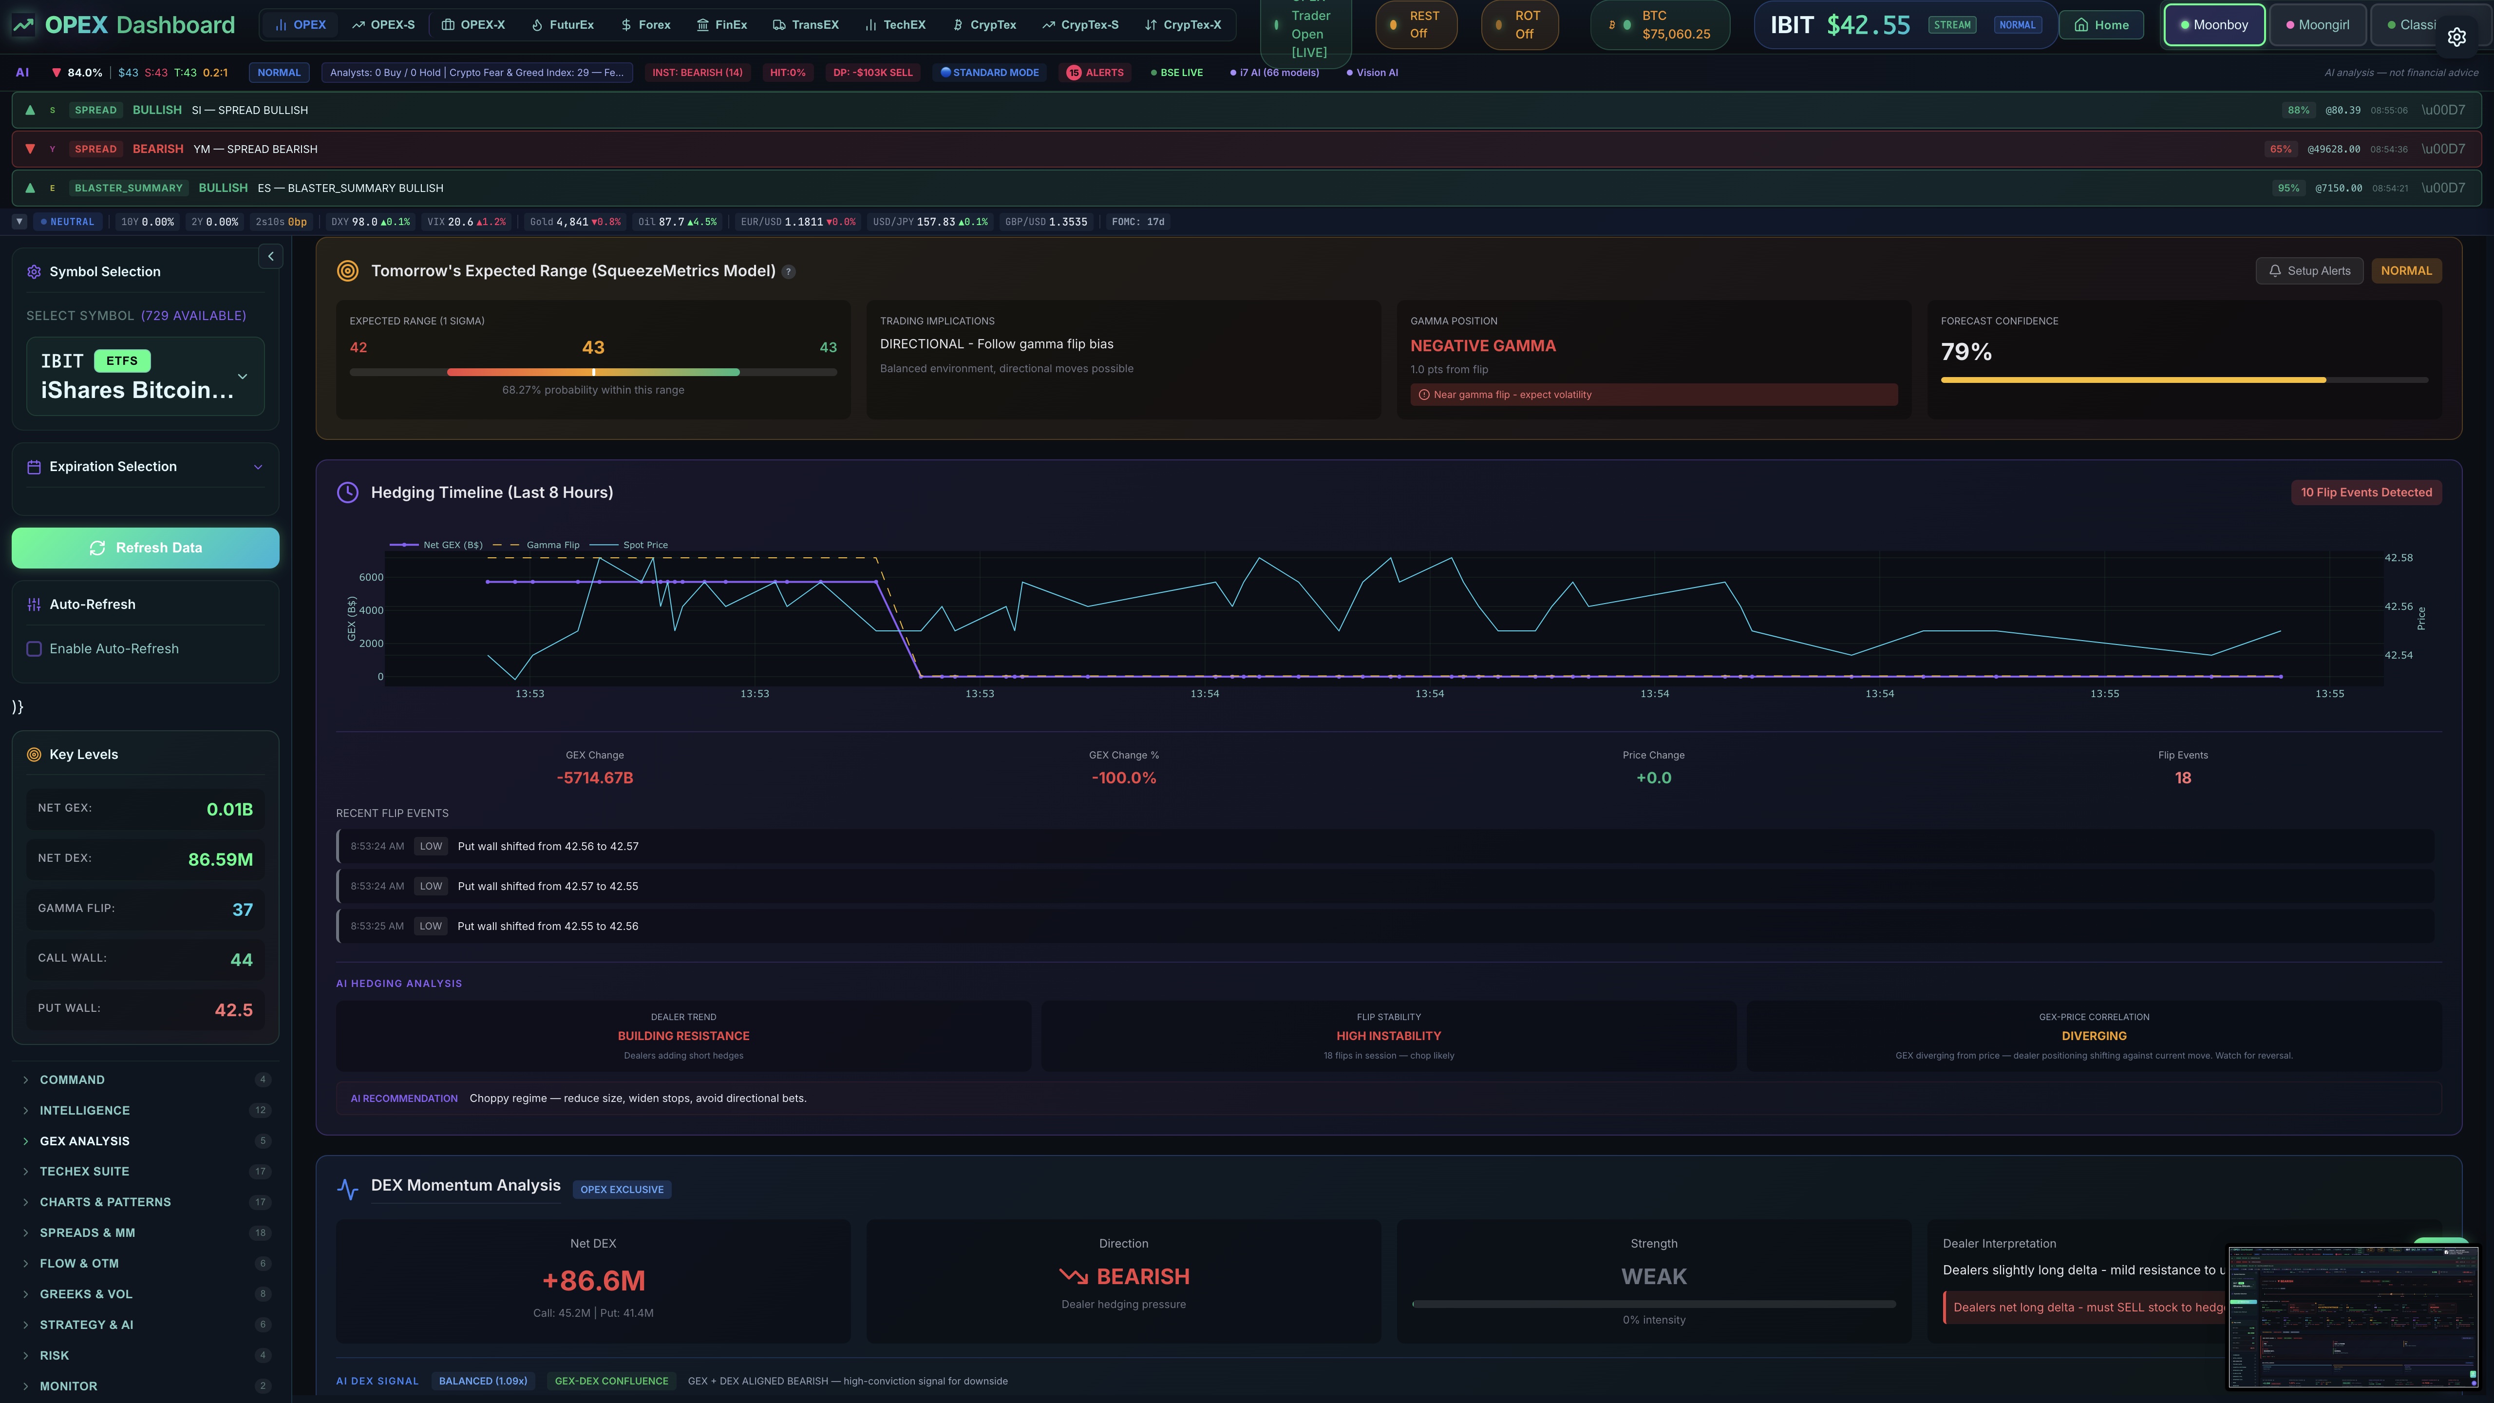Toggle the ROT Off switch
This screenshot has height=1403, width=2494.
1520,25
